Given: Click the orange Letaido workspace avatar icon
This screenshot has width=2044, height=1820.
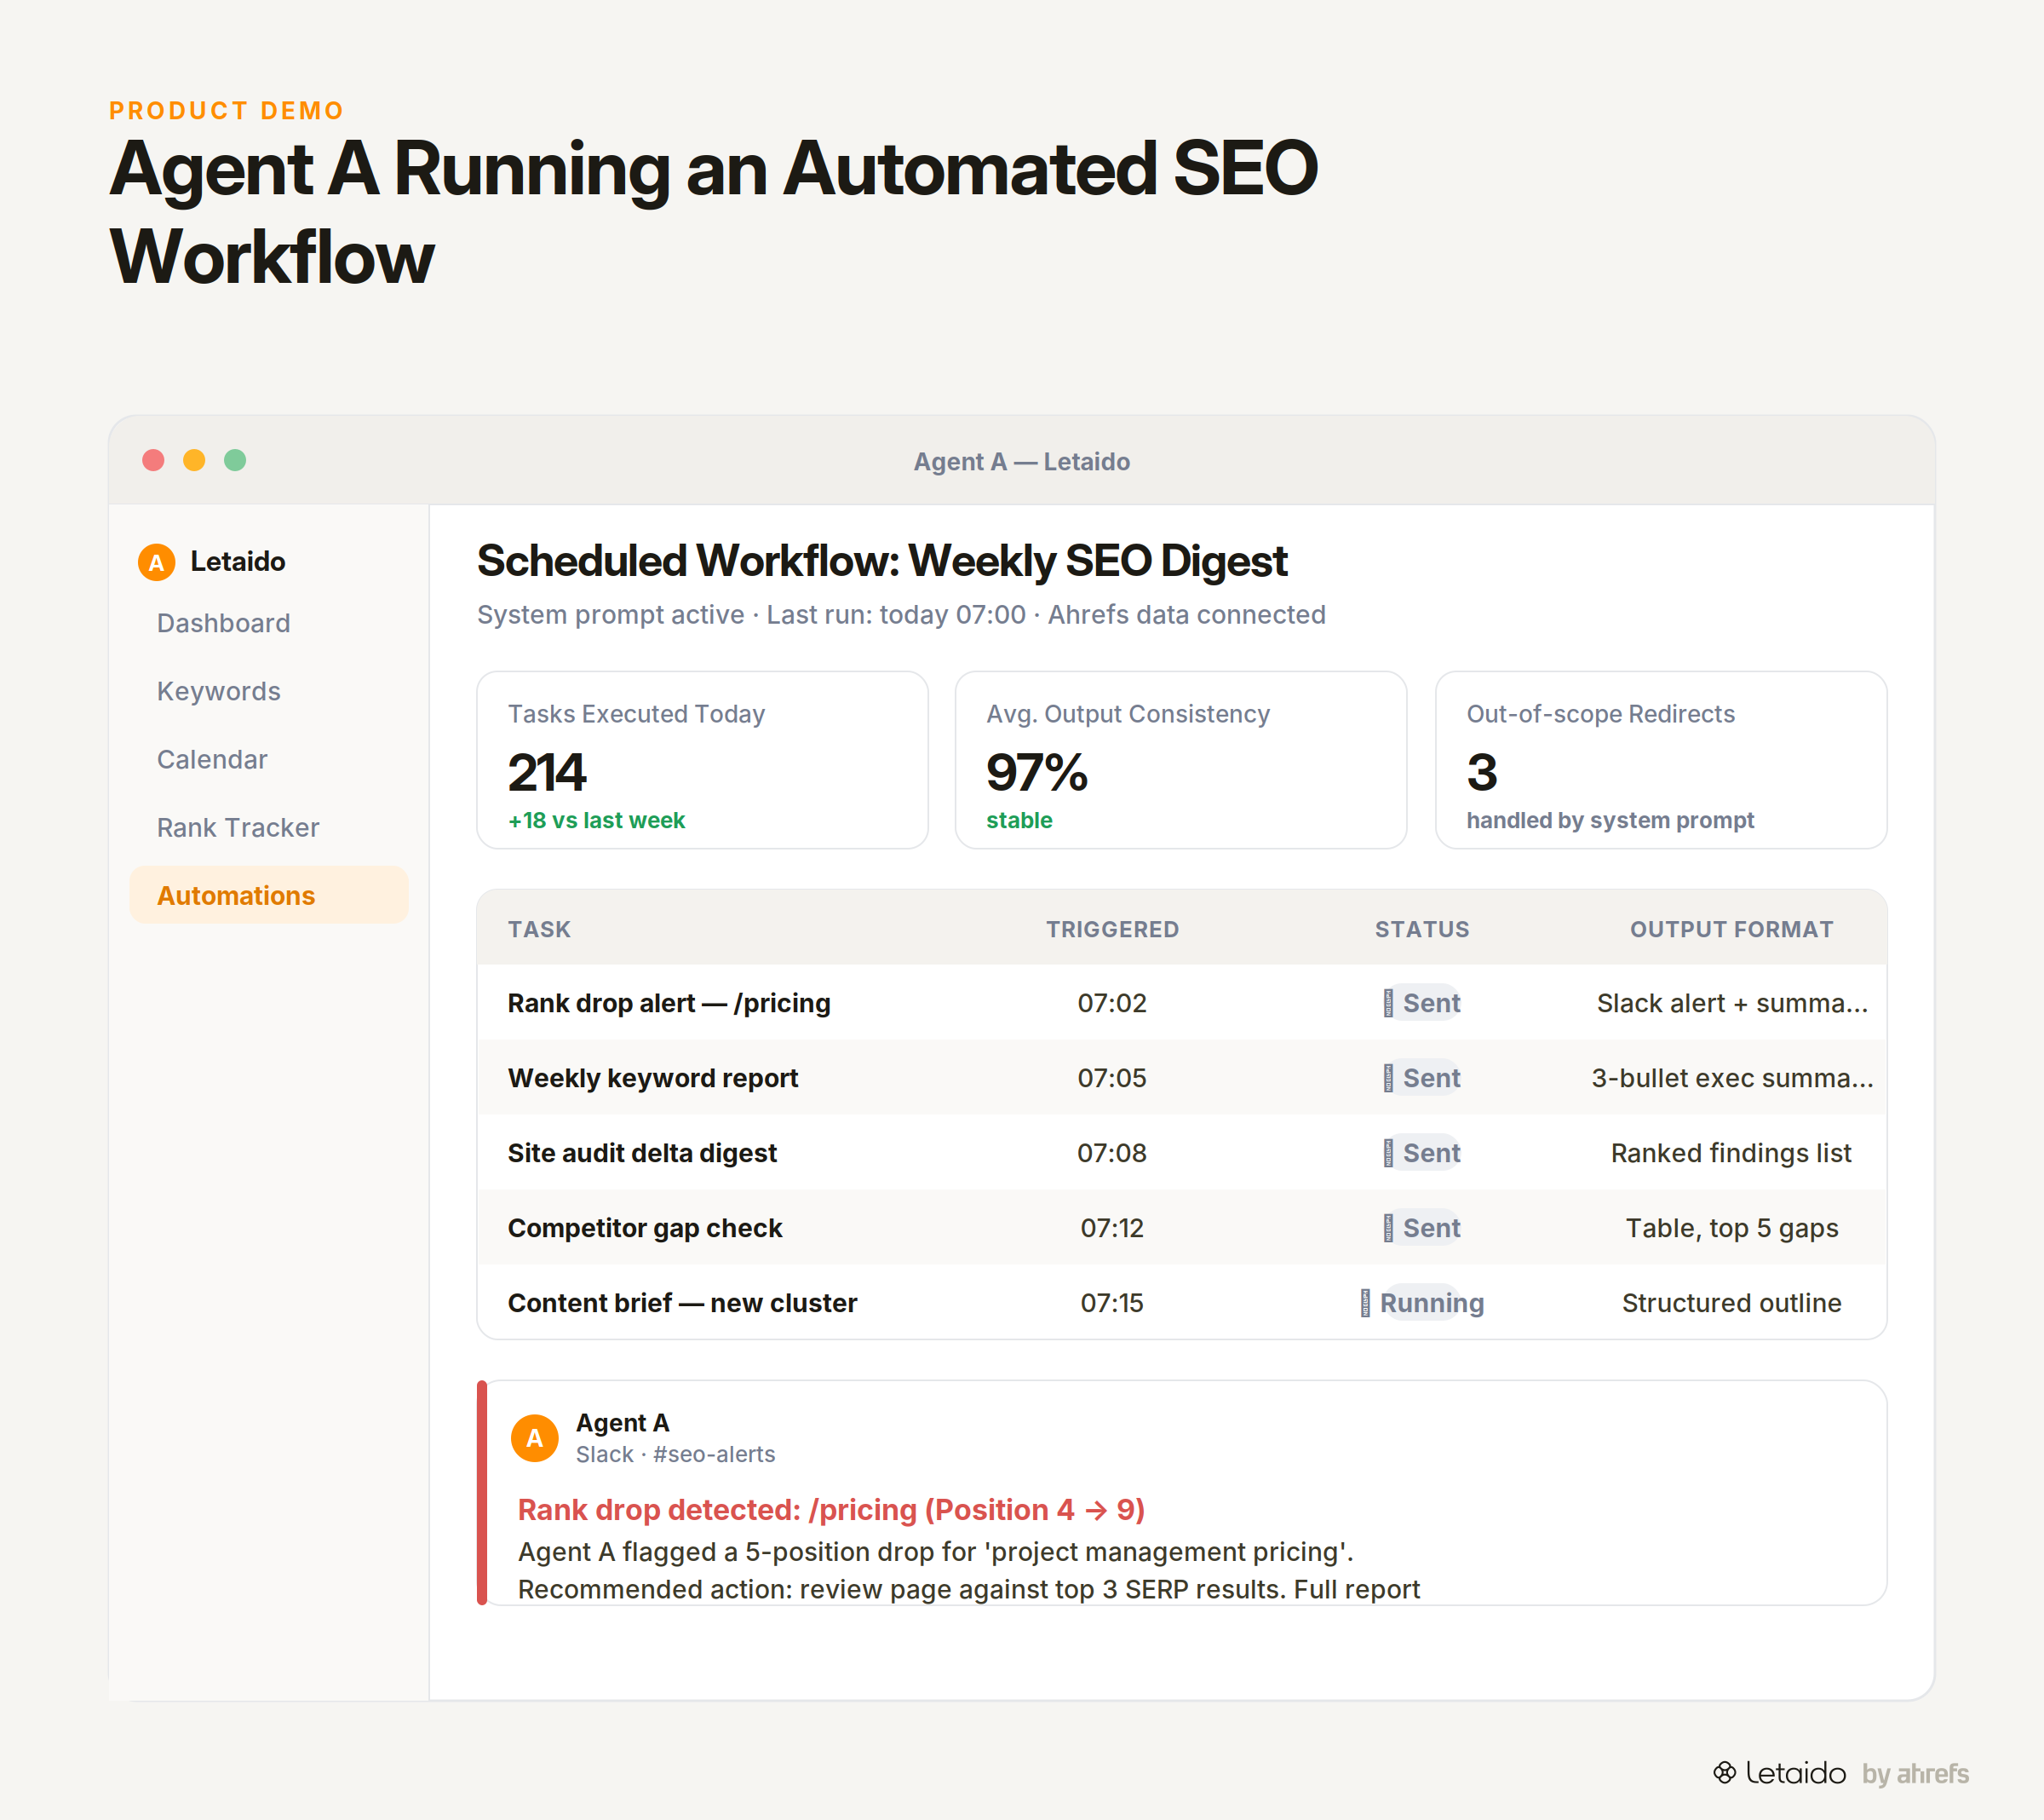Looking at the screenshot, I should [x=156, y=562].
